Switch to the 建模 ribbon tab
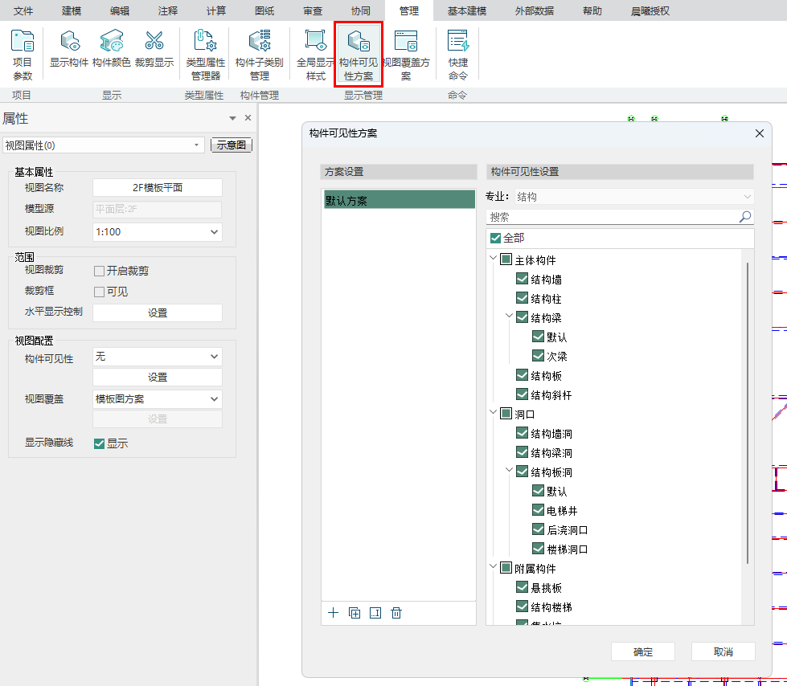Image resolution: width=787 pixels, height=686 pixels. click(x=72, y=10)
